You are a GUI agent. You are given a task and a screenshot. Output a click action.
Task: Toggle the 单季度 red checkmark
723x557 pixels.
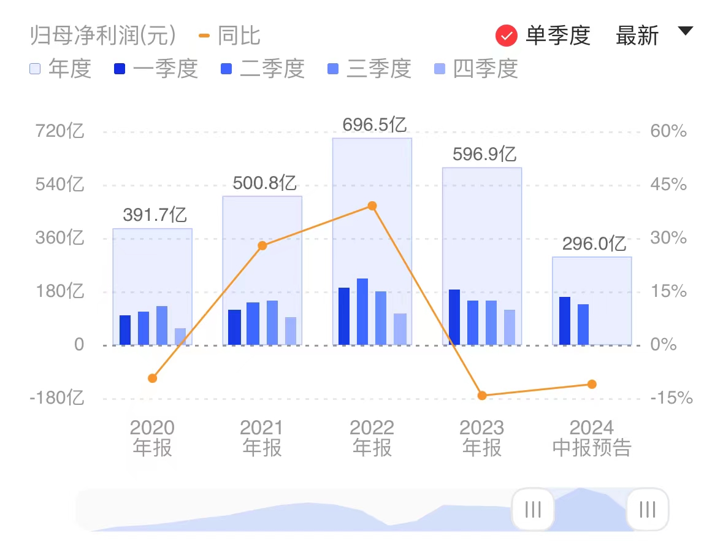[x=507, y=36]
